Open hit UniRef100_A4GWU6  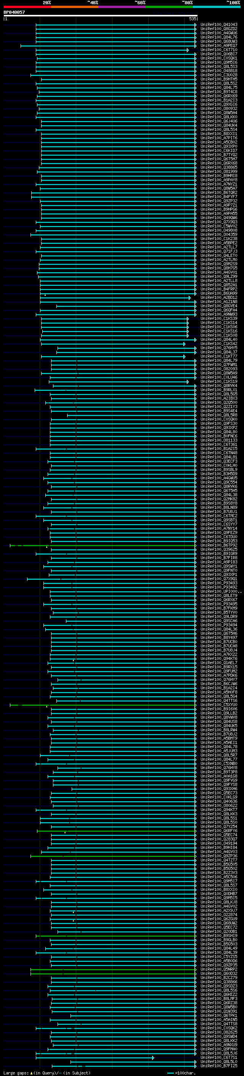[x=219, y=33]
